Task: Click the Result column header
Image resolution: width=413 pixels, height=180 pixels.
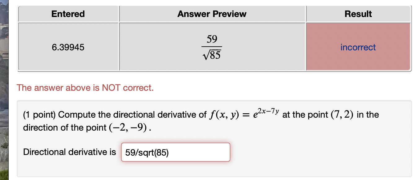Action: (358, 14)
